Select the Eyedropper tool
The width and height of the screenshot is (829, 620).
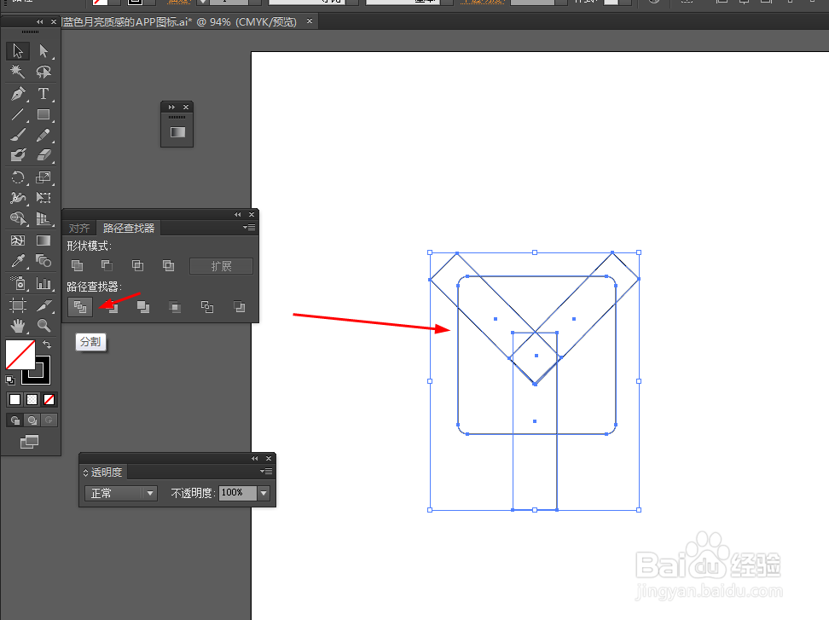point(17,261)
